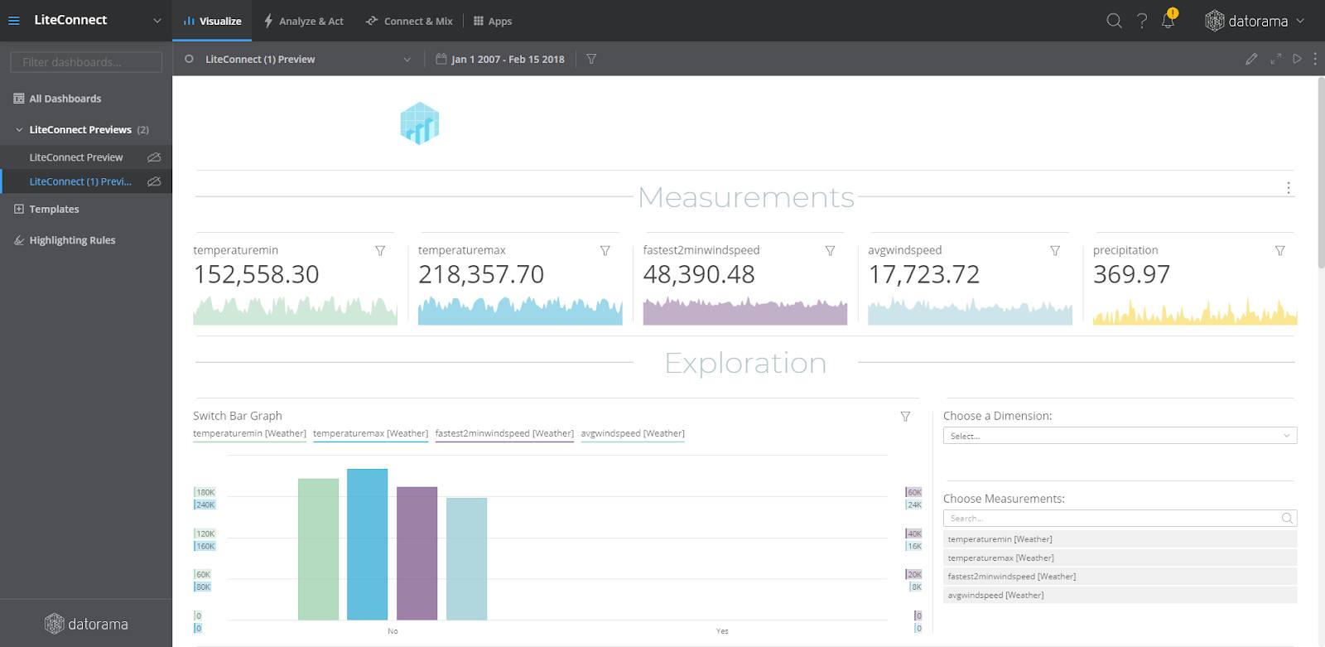1325x647 pixels.
Task: Open the Measurements section three-dot menu
Action: (x=1289, y=188)
